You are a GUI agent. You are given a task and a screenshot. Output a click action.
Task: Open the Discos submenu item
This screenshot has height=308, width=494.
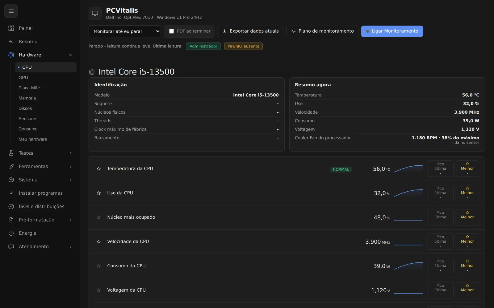pyautogui.click(x=46, y=108)
